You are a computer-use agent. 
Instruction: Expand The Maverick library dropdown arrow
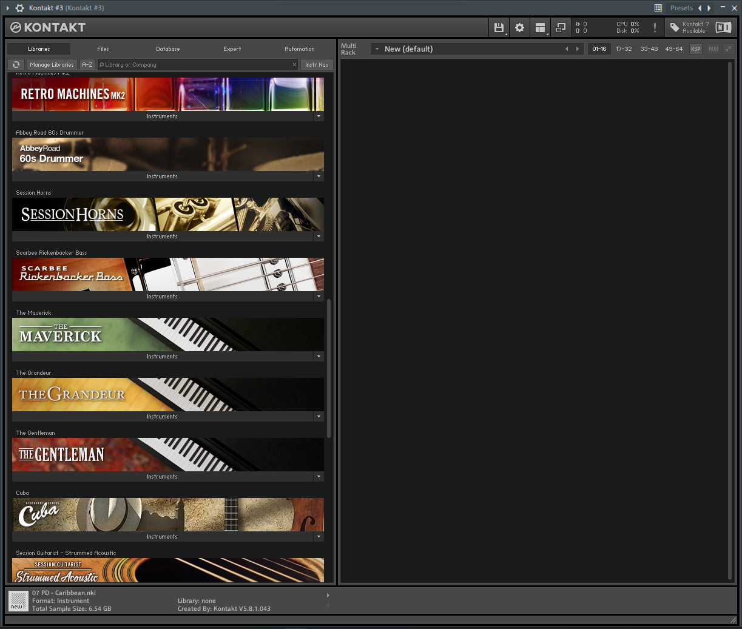click(x=319, y=357)
